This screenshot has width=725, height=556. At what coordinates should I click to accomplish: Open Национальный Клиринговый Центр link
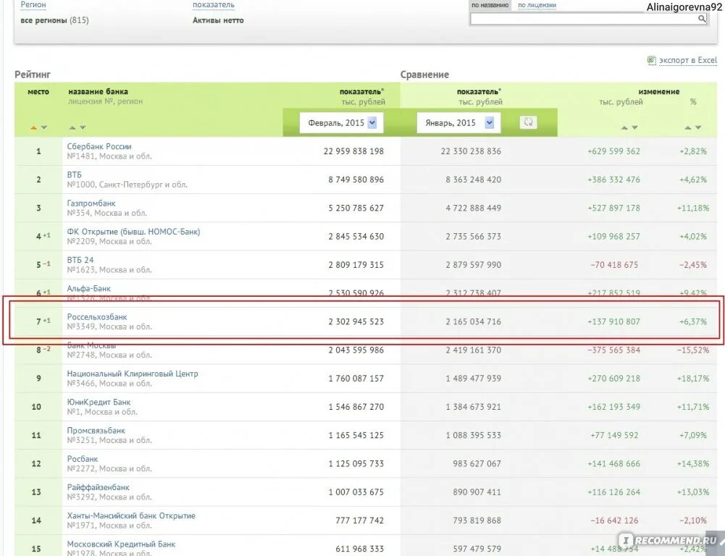[133, 374]
